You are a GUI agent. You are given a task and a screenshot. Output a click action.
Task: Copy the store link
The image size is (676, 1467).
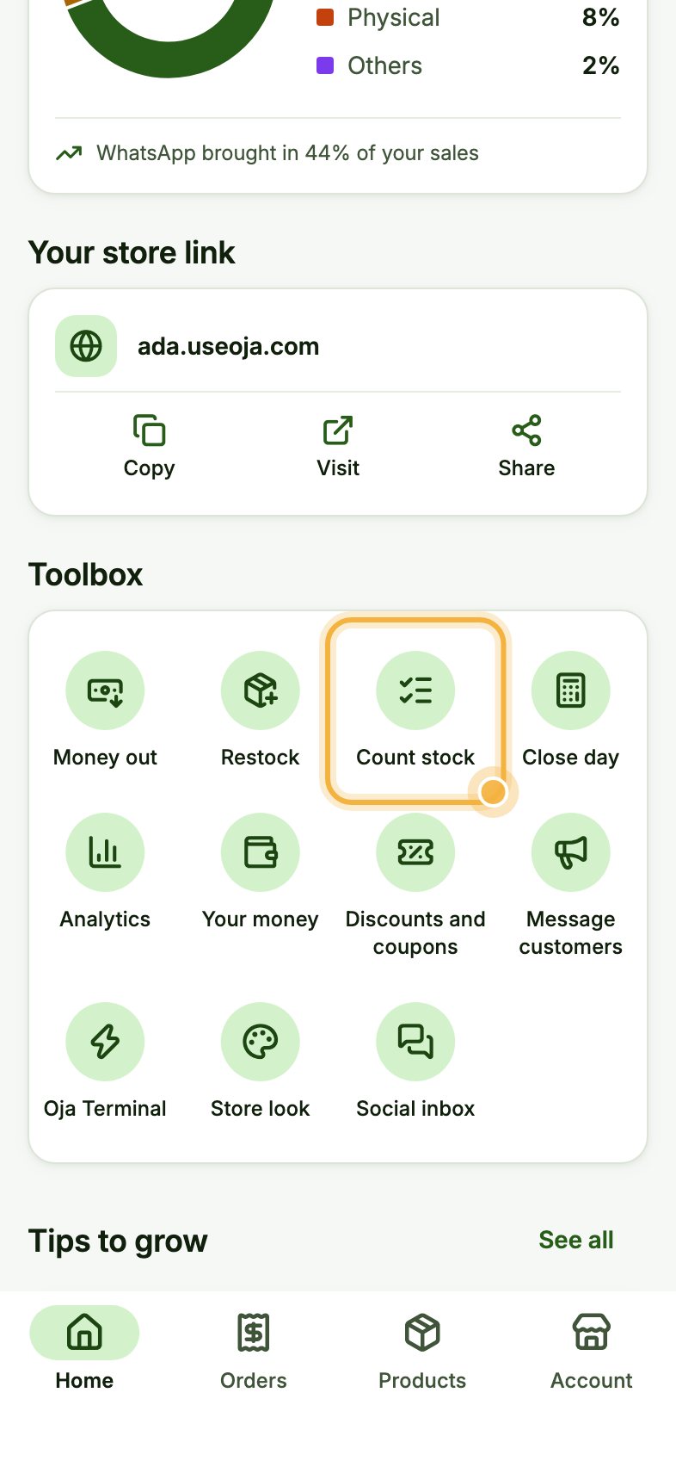coord(149,447)
